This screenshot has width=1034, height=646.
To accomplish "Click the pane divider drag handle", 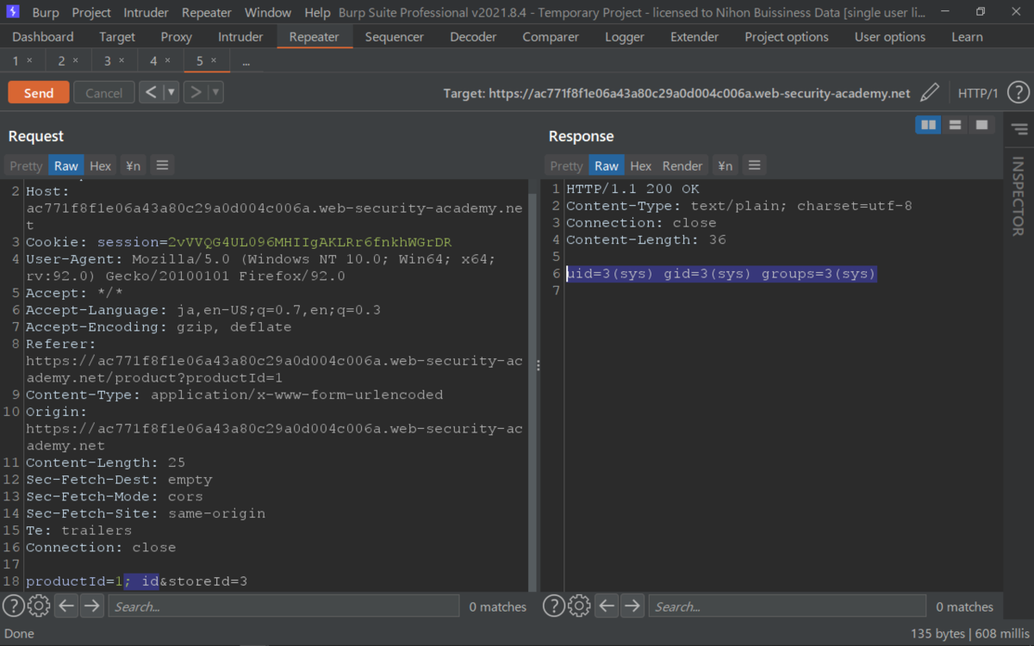I will [x=539, y=365].
